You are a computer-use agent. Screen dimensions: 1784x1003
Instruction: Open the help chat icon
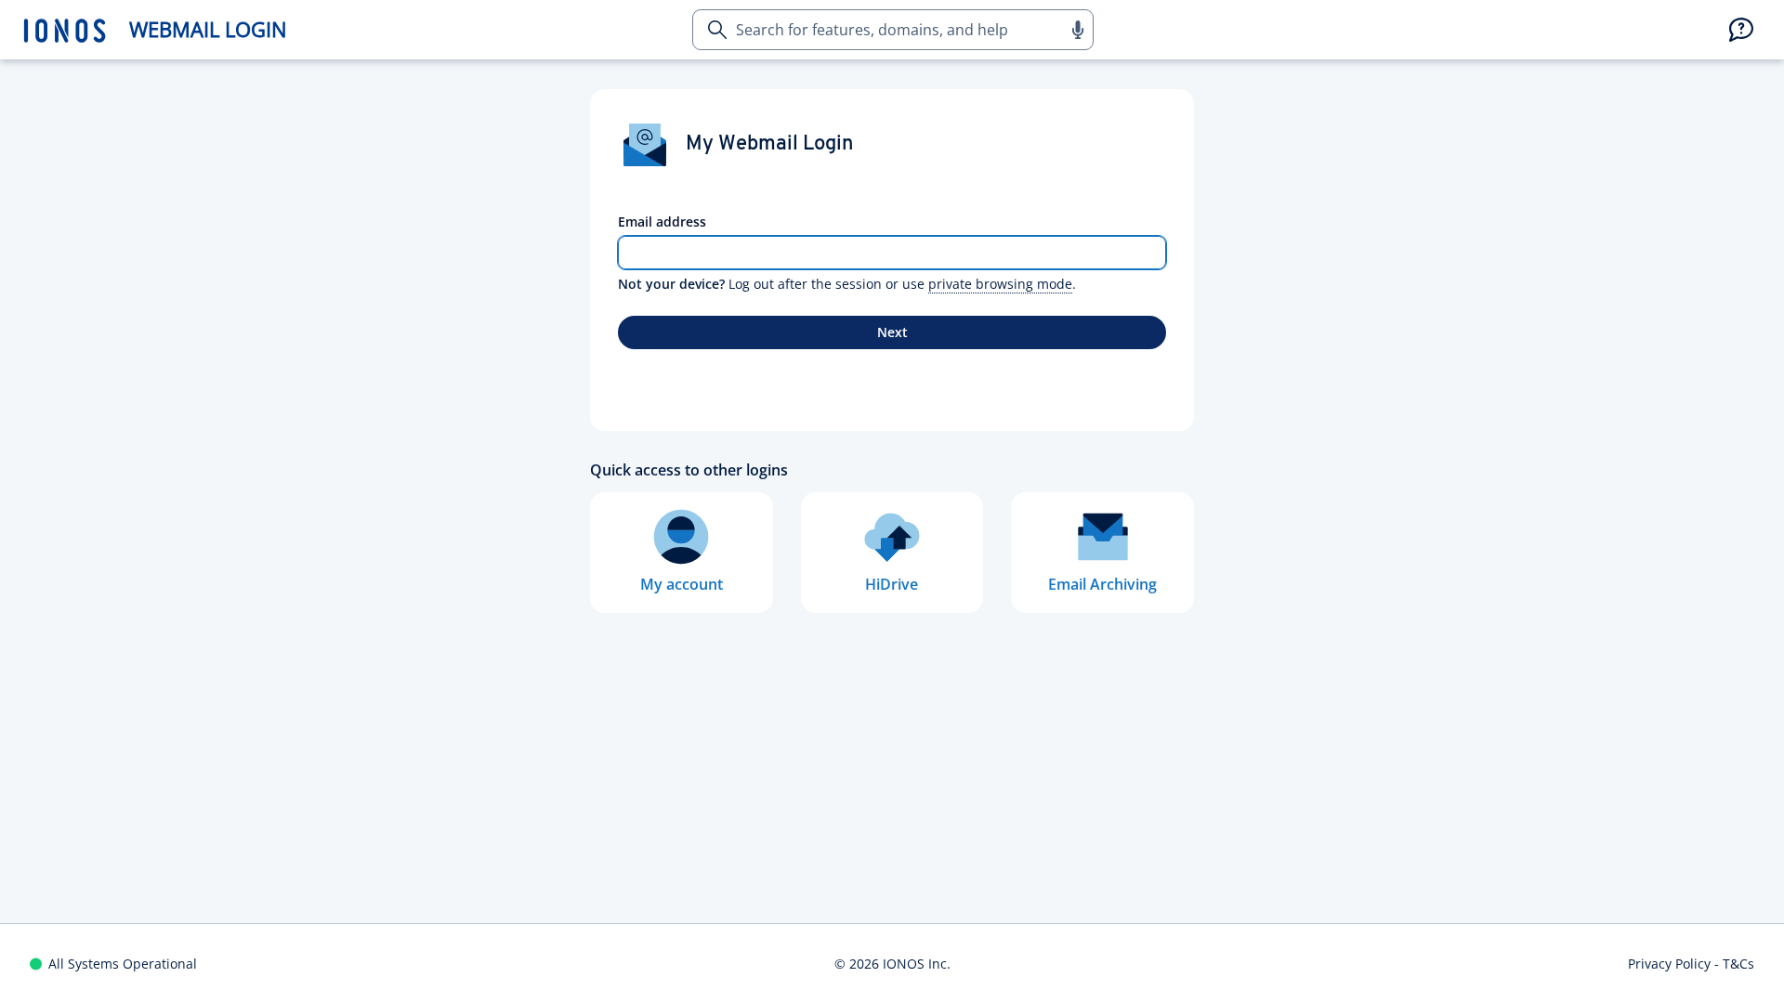tap(1741, 30)
